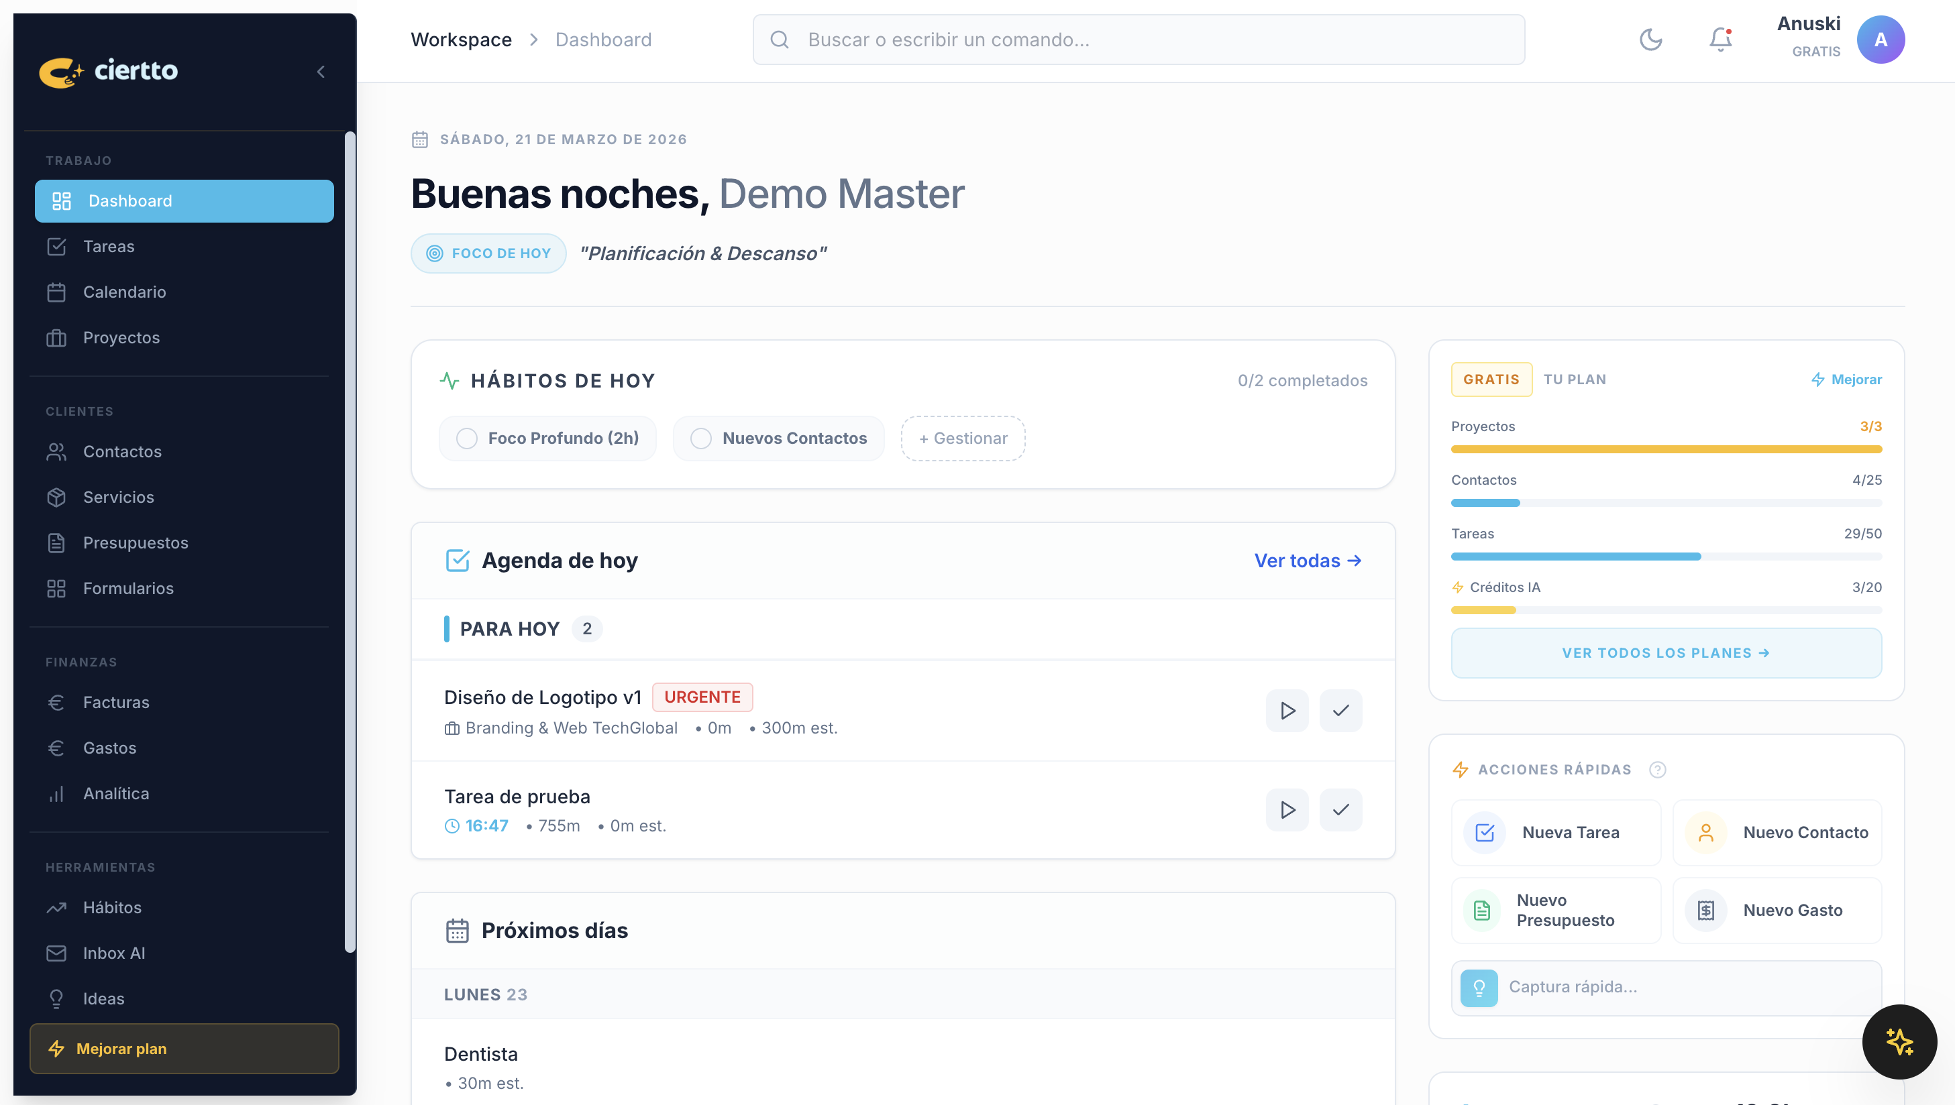Screen dimensions: 1955x1105
Task: Open the Calendario section in sidebar
Action: coord(125,292)
